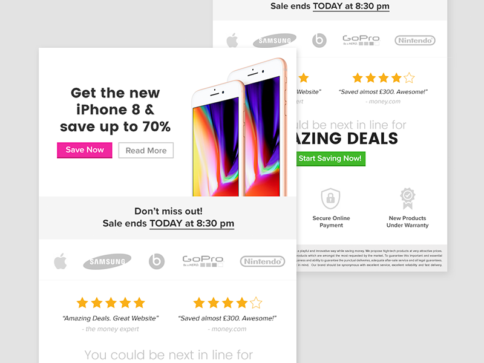Click the New Products Under Warranty badge icon
This screenshot has width=484, height=363.
[408, 198]
